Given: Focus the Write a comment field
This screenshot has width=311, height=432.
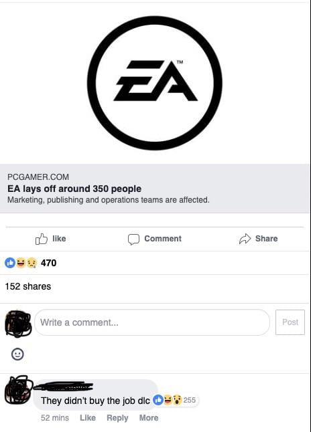Looking at the screenshot, I should click(x=152, y=322).
